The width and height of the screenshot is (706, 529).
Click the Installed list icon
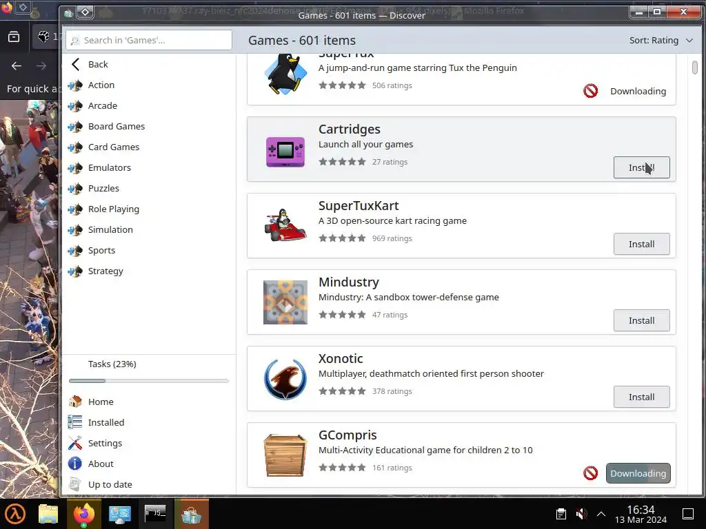[x=74, y=422]
